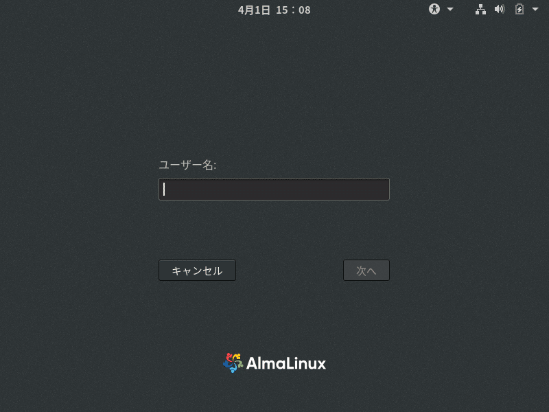Open system status area in top bar
Screen dimensions: 549x412
[x=506, y=10]
